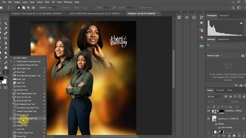Open the Adjustments panel tab
The height and width of the screenshot is (138, 246).
[223, 39]
